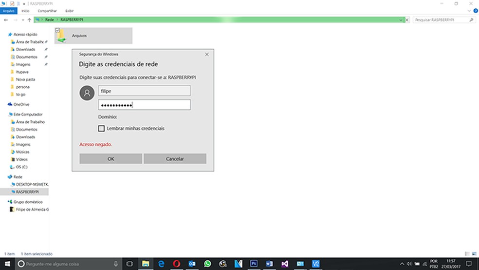Open the help question mark icon
This screenshot has height=270, width=479.
pyautogui.click(x=476, y=11)
